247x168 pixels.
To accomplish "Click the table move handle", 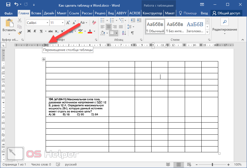I will tap(44, 59).
